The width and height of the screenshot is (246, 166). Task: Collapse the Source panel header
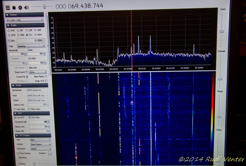[25, 14]
